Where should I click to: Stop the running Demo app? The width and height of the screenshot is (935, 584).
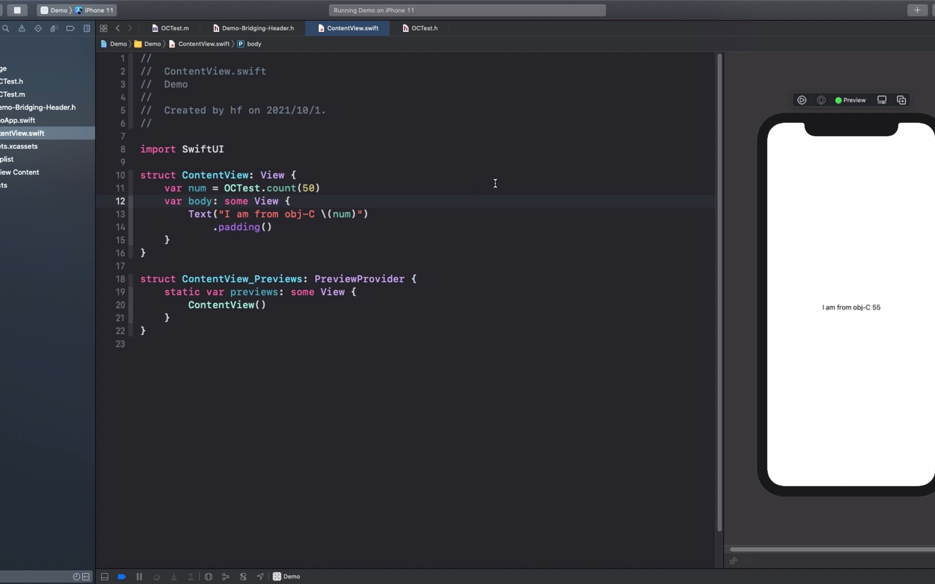(x=17, y=11)
